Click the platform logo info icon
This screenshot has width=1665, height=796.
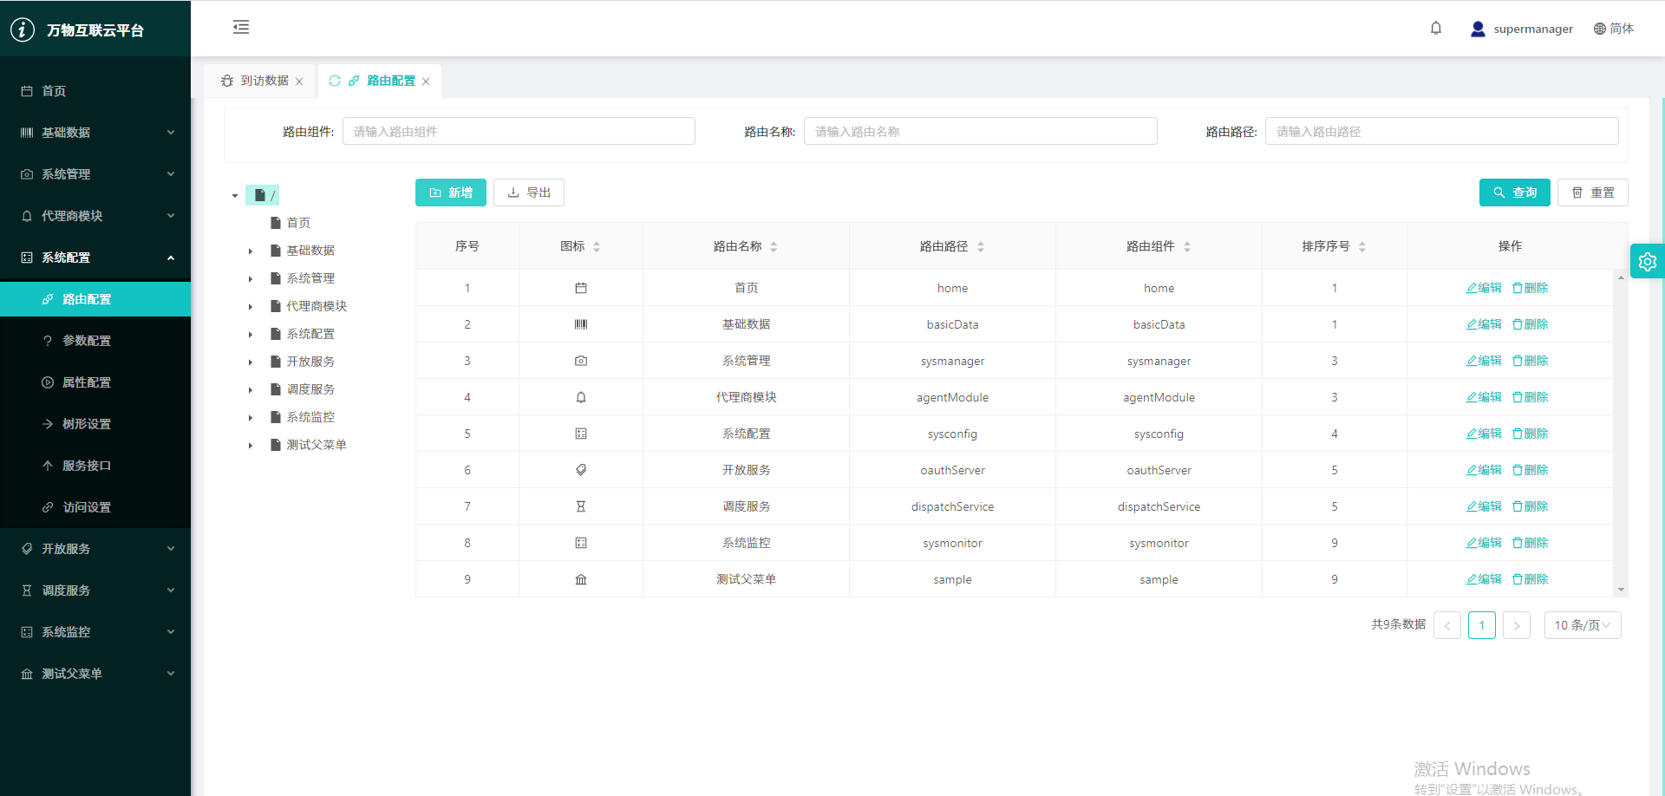point(23,29)
